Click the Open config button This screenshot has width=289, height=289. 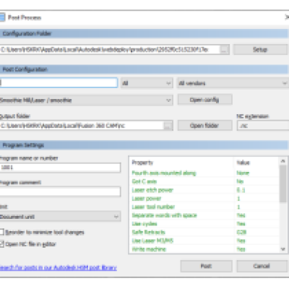click(x=204, y=100)
